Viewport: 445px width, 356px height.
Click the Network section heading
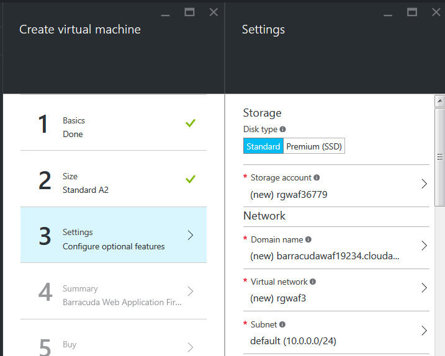[x=264, y=216]
